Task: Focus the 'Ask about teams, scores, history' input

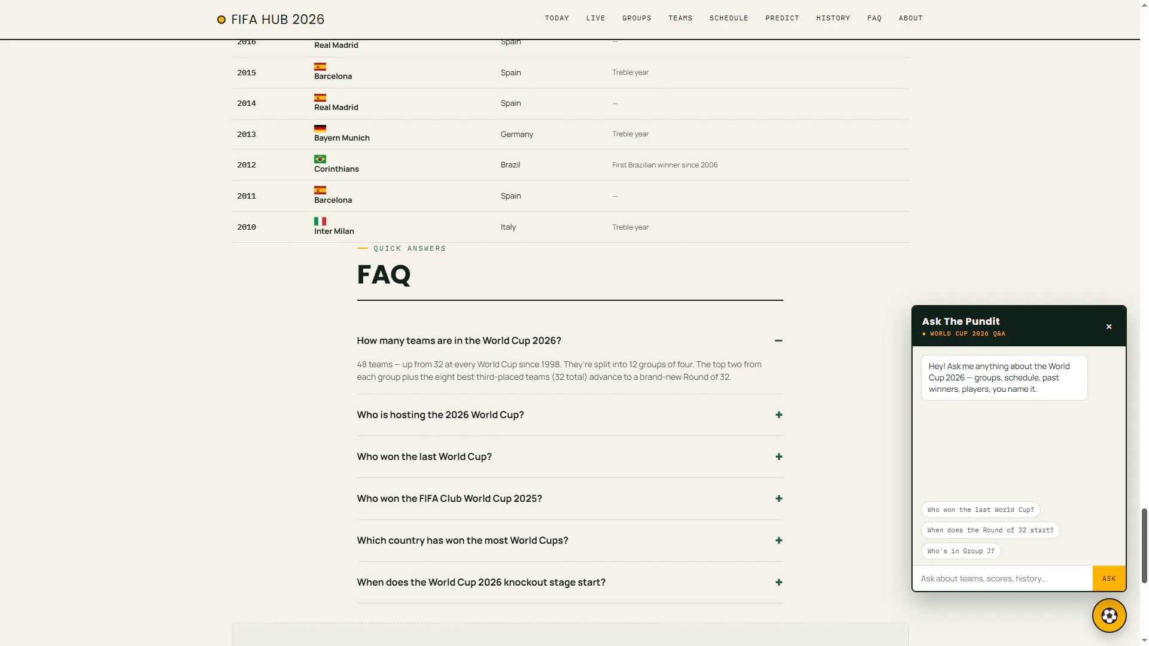Action: pos(1002,578)
